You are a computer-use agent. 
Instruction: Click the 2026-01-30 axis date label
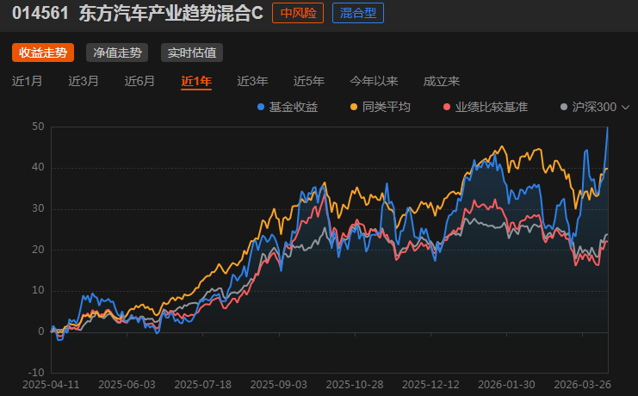[x=506, y=385]
